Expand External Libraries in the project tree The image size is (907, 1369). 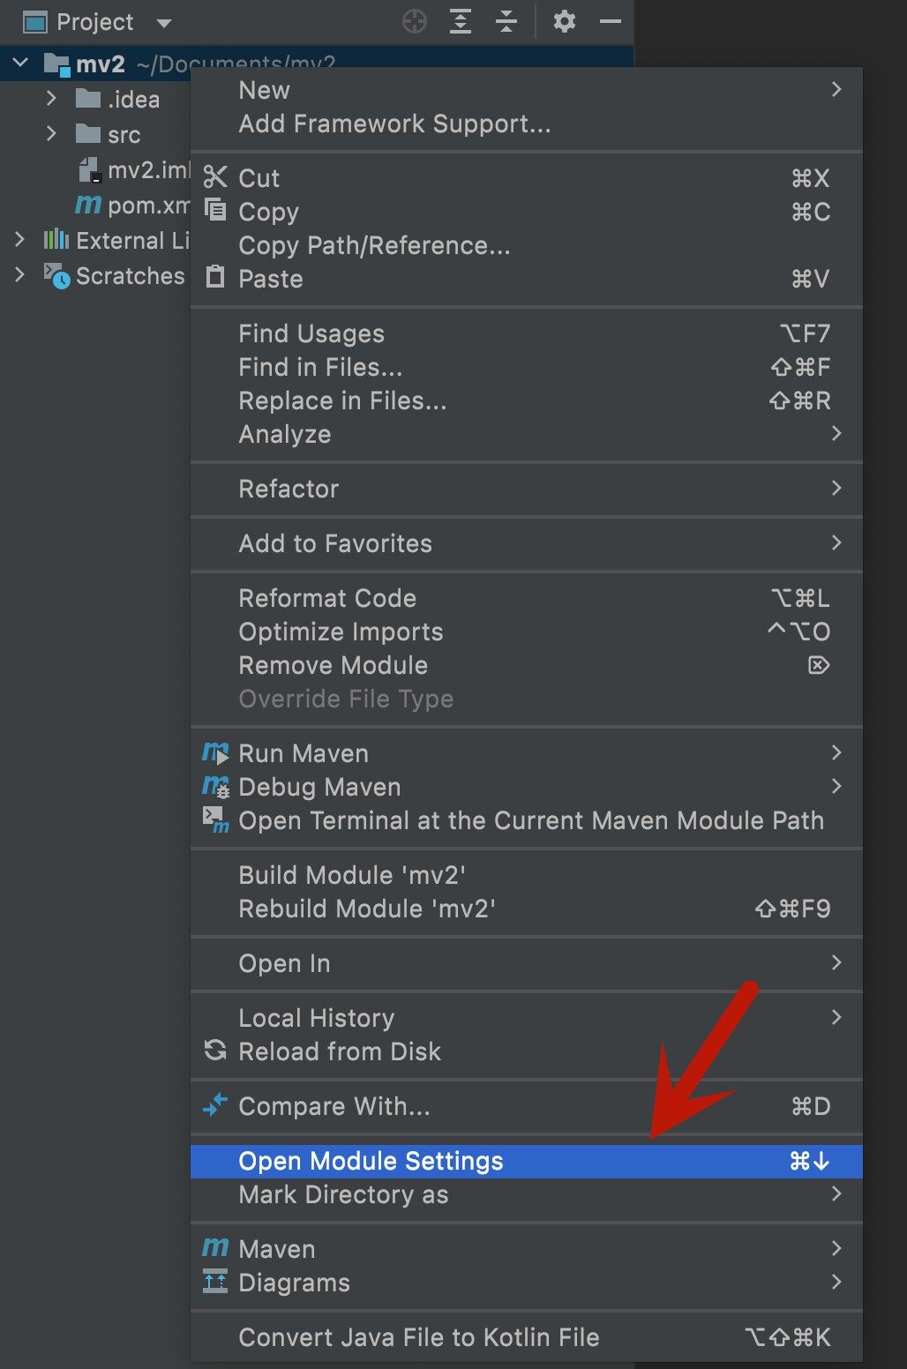coord(19,240)
